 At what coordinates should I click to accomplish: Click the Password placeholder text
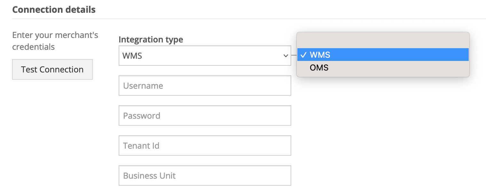click(142, 116)
